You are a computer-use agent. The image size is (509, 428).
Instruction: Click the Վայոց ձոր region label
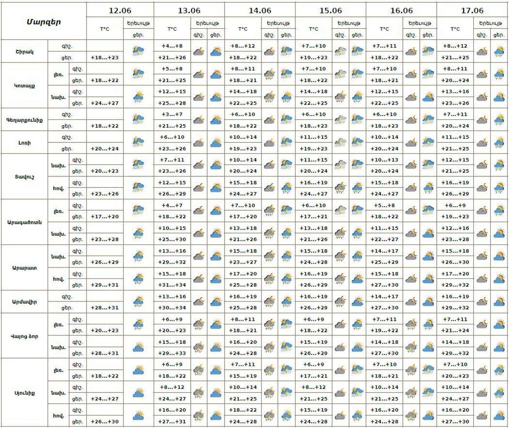(x=25, y=336)
